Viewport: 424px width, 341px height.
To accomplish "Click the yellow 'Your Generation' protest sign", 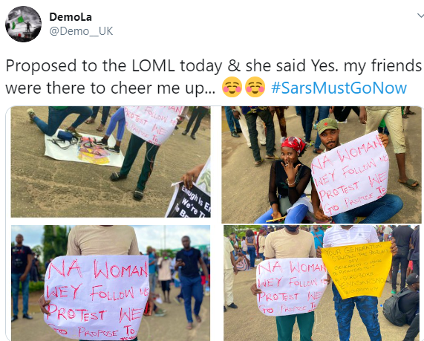I will coord(356,270).
